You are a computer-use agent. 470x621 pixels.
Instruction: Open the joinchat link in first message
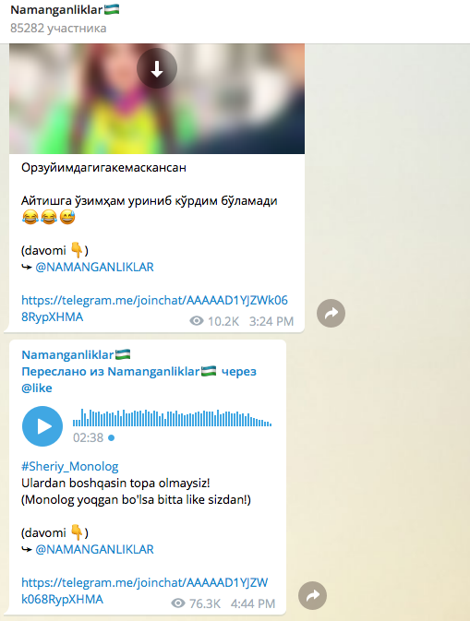coord(154,308)
